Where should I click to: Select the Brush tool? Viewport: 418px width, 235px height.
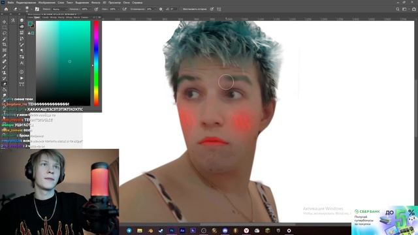(x=5, y=67)
